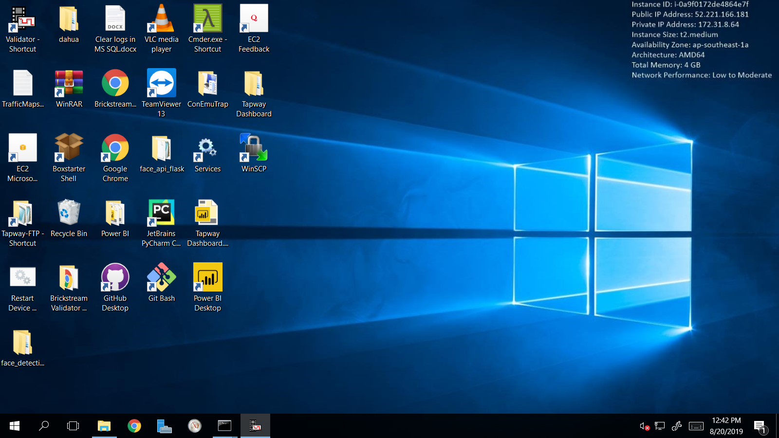The image size is (779, 438).
Task: Select the Google Chrome desktop shortcut
Action: [115, 159]
